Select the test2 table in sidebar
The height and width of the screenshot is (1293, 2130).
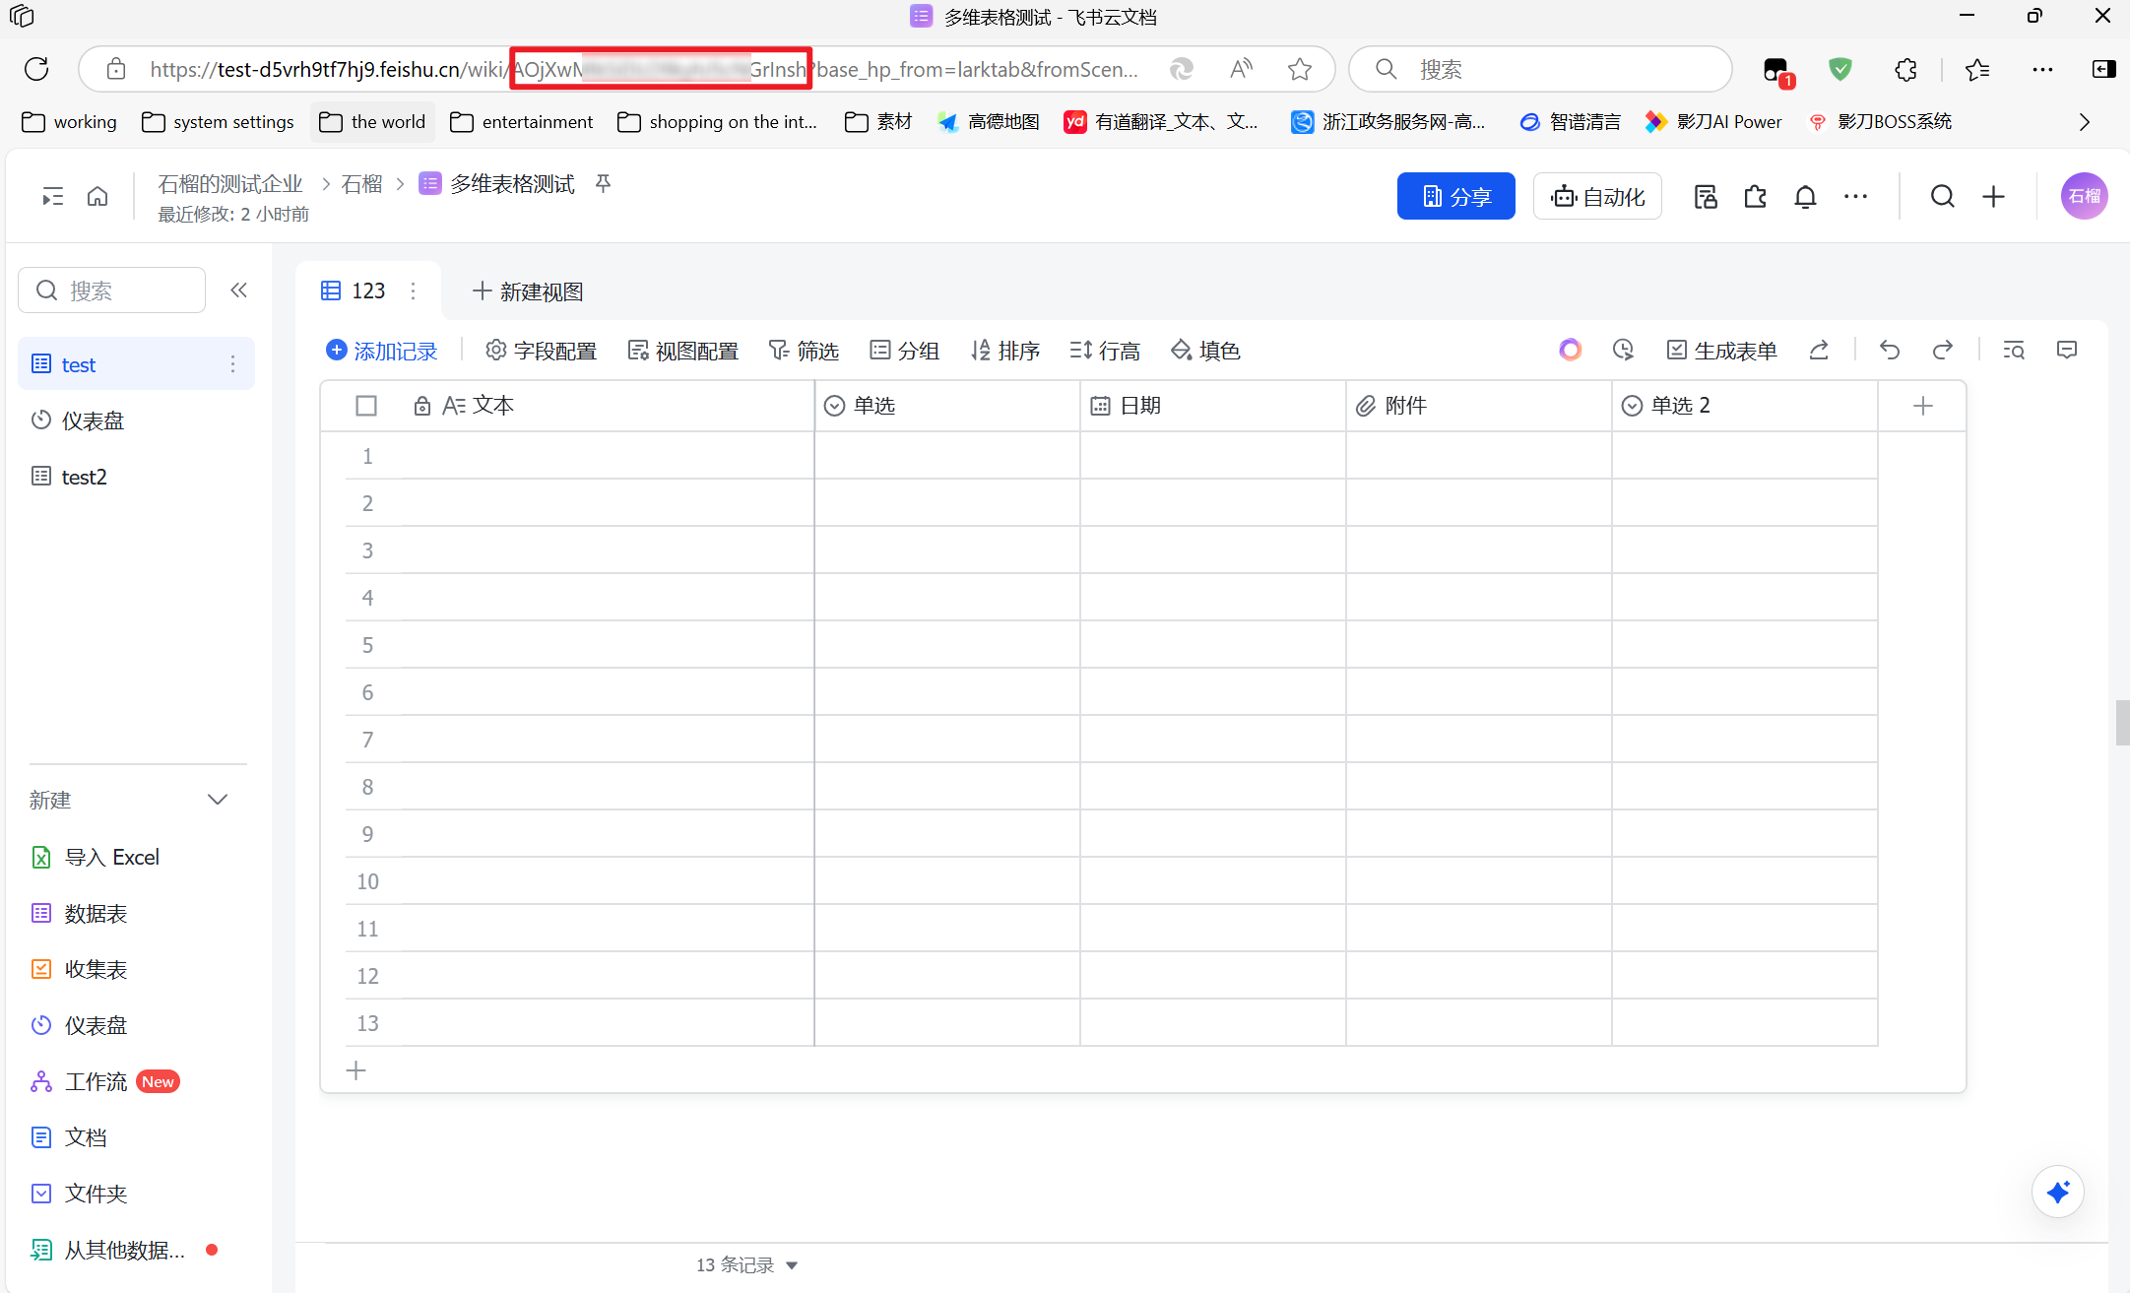click(x=84, y=478)
